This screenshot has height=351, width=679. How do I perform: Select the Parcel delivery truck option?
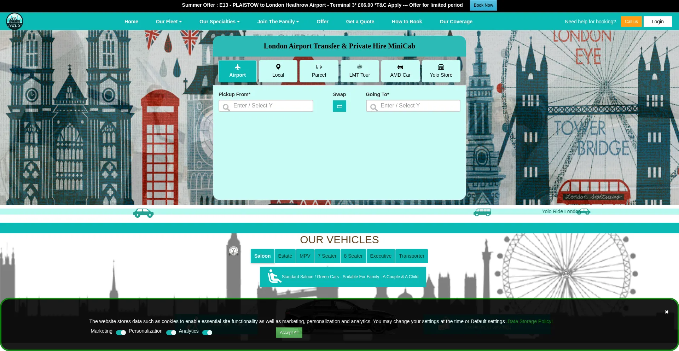(319, 71)
